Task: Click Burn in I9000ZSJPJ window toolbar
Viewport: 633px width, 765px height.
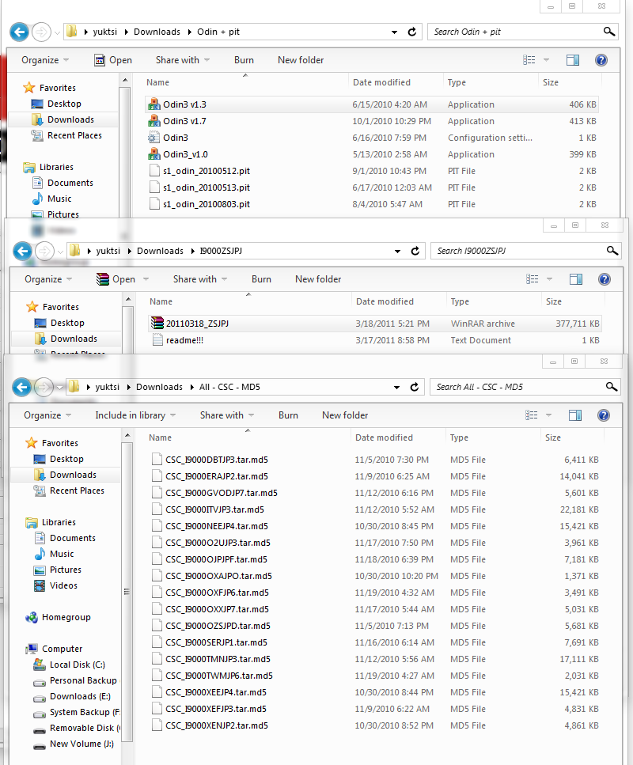Action: click(261, 279)
